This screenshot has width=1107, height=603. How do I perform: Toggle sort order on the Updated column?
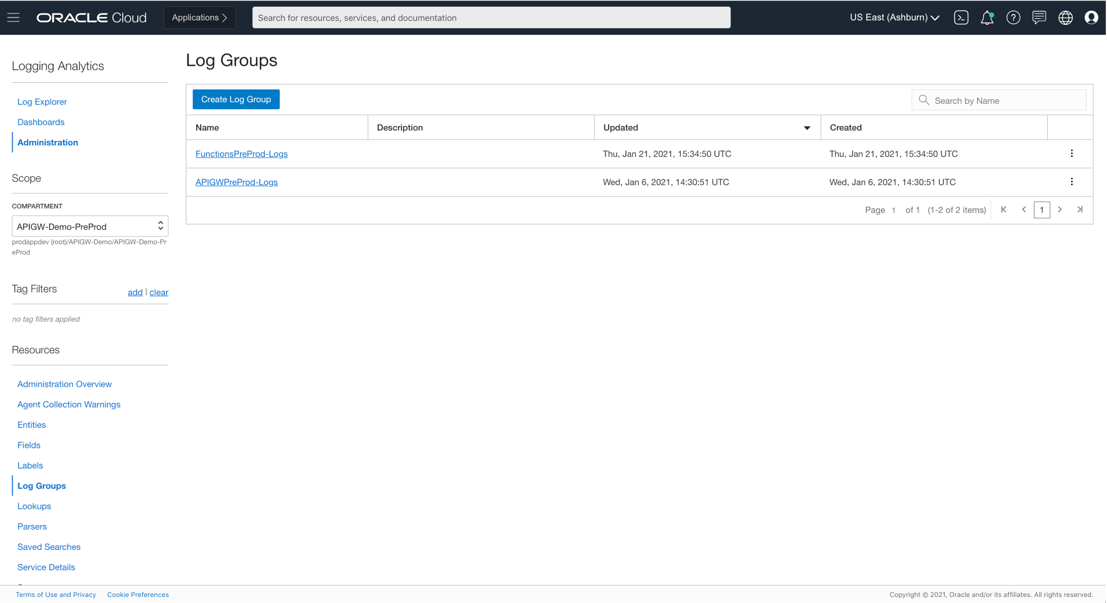[807, 127]
